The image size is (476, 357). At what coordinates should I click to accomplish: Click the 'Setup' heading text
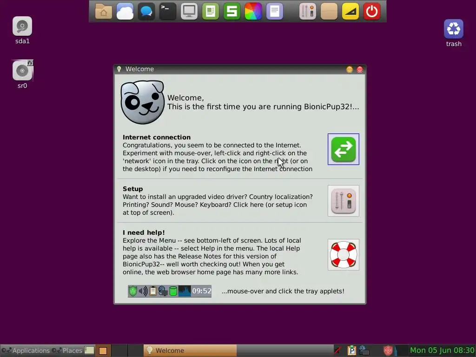(132, 189)
